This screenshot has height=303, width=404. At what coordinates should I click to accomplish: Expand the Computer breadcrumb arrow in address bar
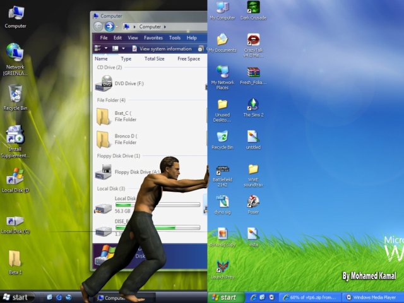pos(165,27)
